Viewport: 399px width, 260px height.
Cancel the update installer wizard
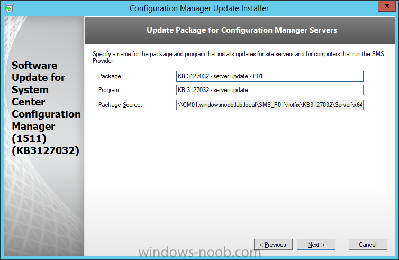(368, 245)
